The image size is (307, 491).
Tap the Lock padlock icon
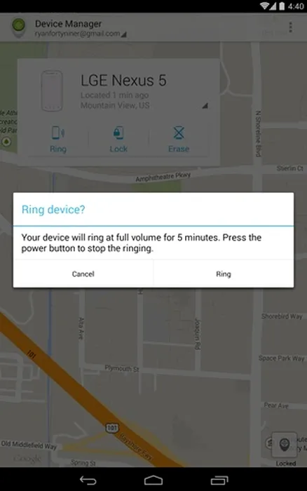coord(118,133)
